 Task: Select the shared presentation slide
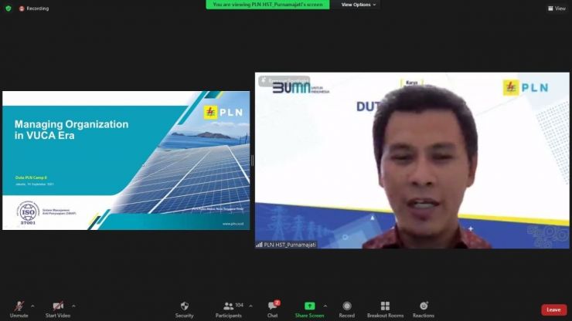tap(126, 160)
